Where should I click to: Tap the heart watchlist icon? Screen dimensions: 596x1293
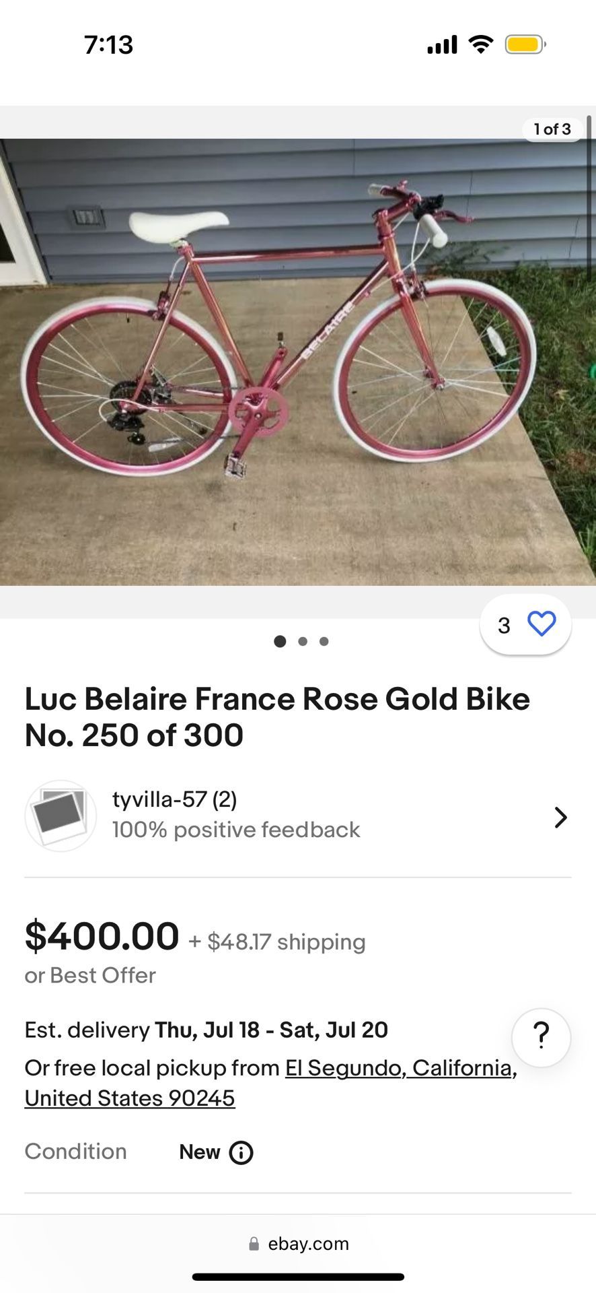click(x=542, y=624)
